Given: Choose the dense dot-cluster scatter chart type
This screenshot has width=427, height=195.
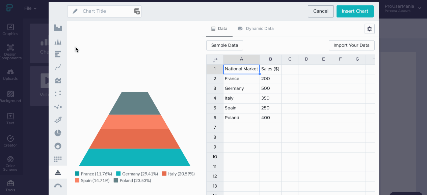Looking at the screenshot, I should pyautogui.click(x=58, y=120).
